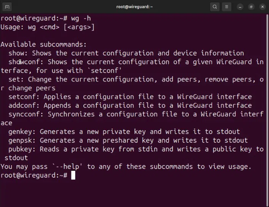Click the 'Available subcommands:' heading
This screenshot has width=269, height=207.
coord(44,45)
